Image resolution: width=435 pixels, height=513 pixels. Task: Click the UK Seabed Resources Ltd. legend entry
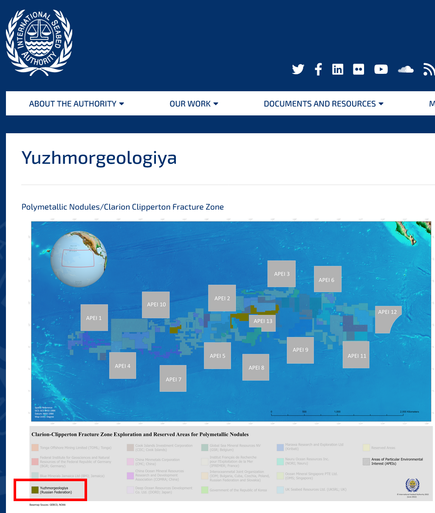click(311, 489)
